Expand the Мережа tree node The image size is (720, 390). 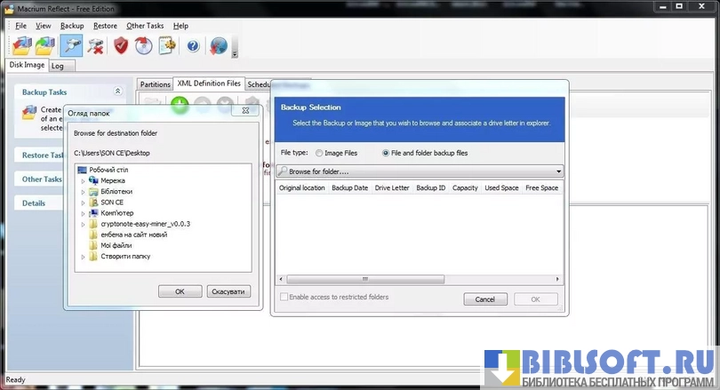coord(84,180)
